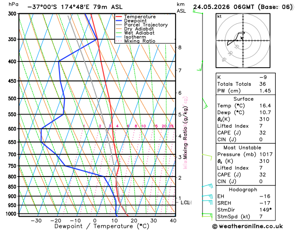The height and width of the screenshot is (230, 297).
Task: Click the 40 temperature axis tick
Action: [x=173, y=221]
